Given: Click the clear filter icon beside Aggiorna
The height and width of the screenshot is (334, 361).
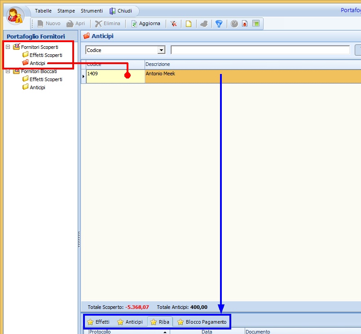Looking at the screenshot, I should tap(173, 24).
